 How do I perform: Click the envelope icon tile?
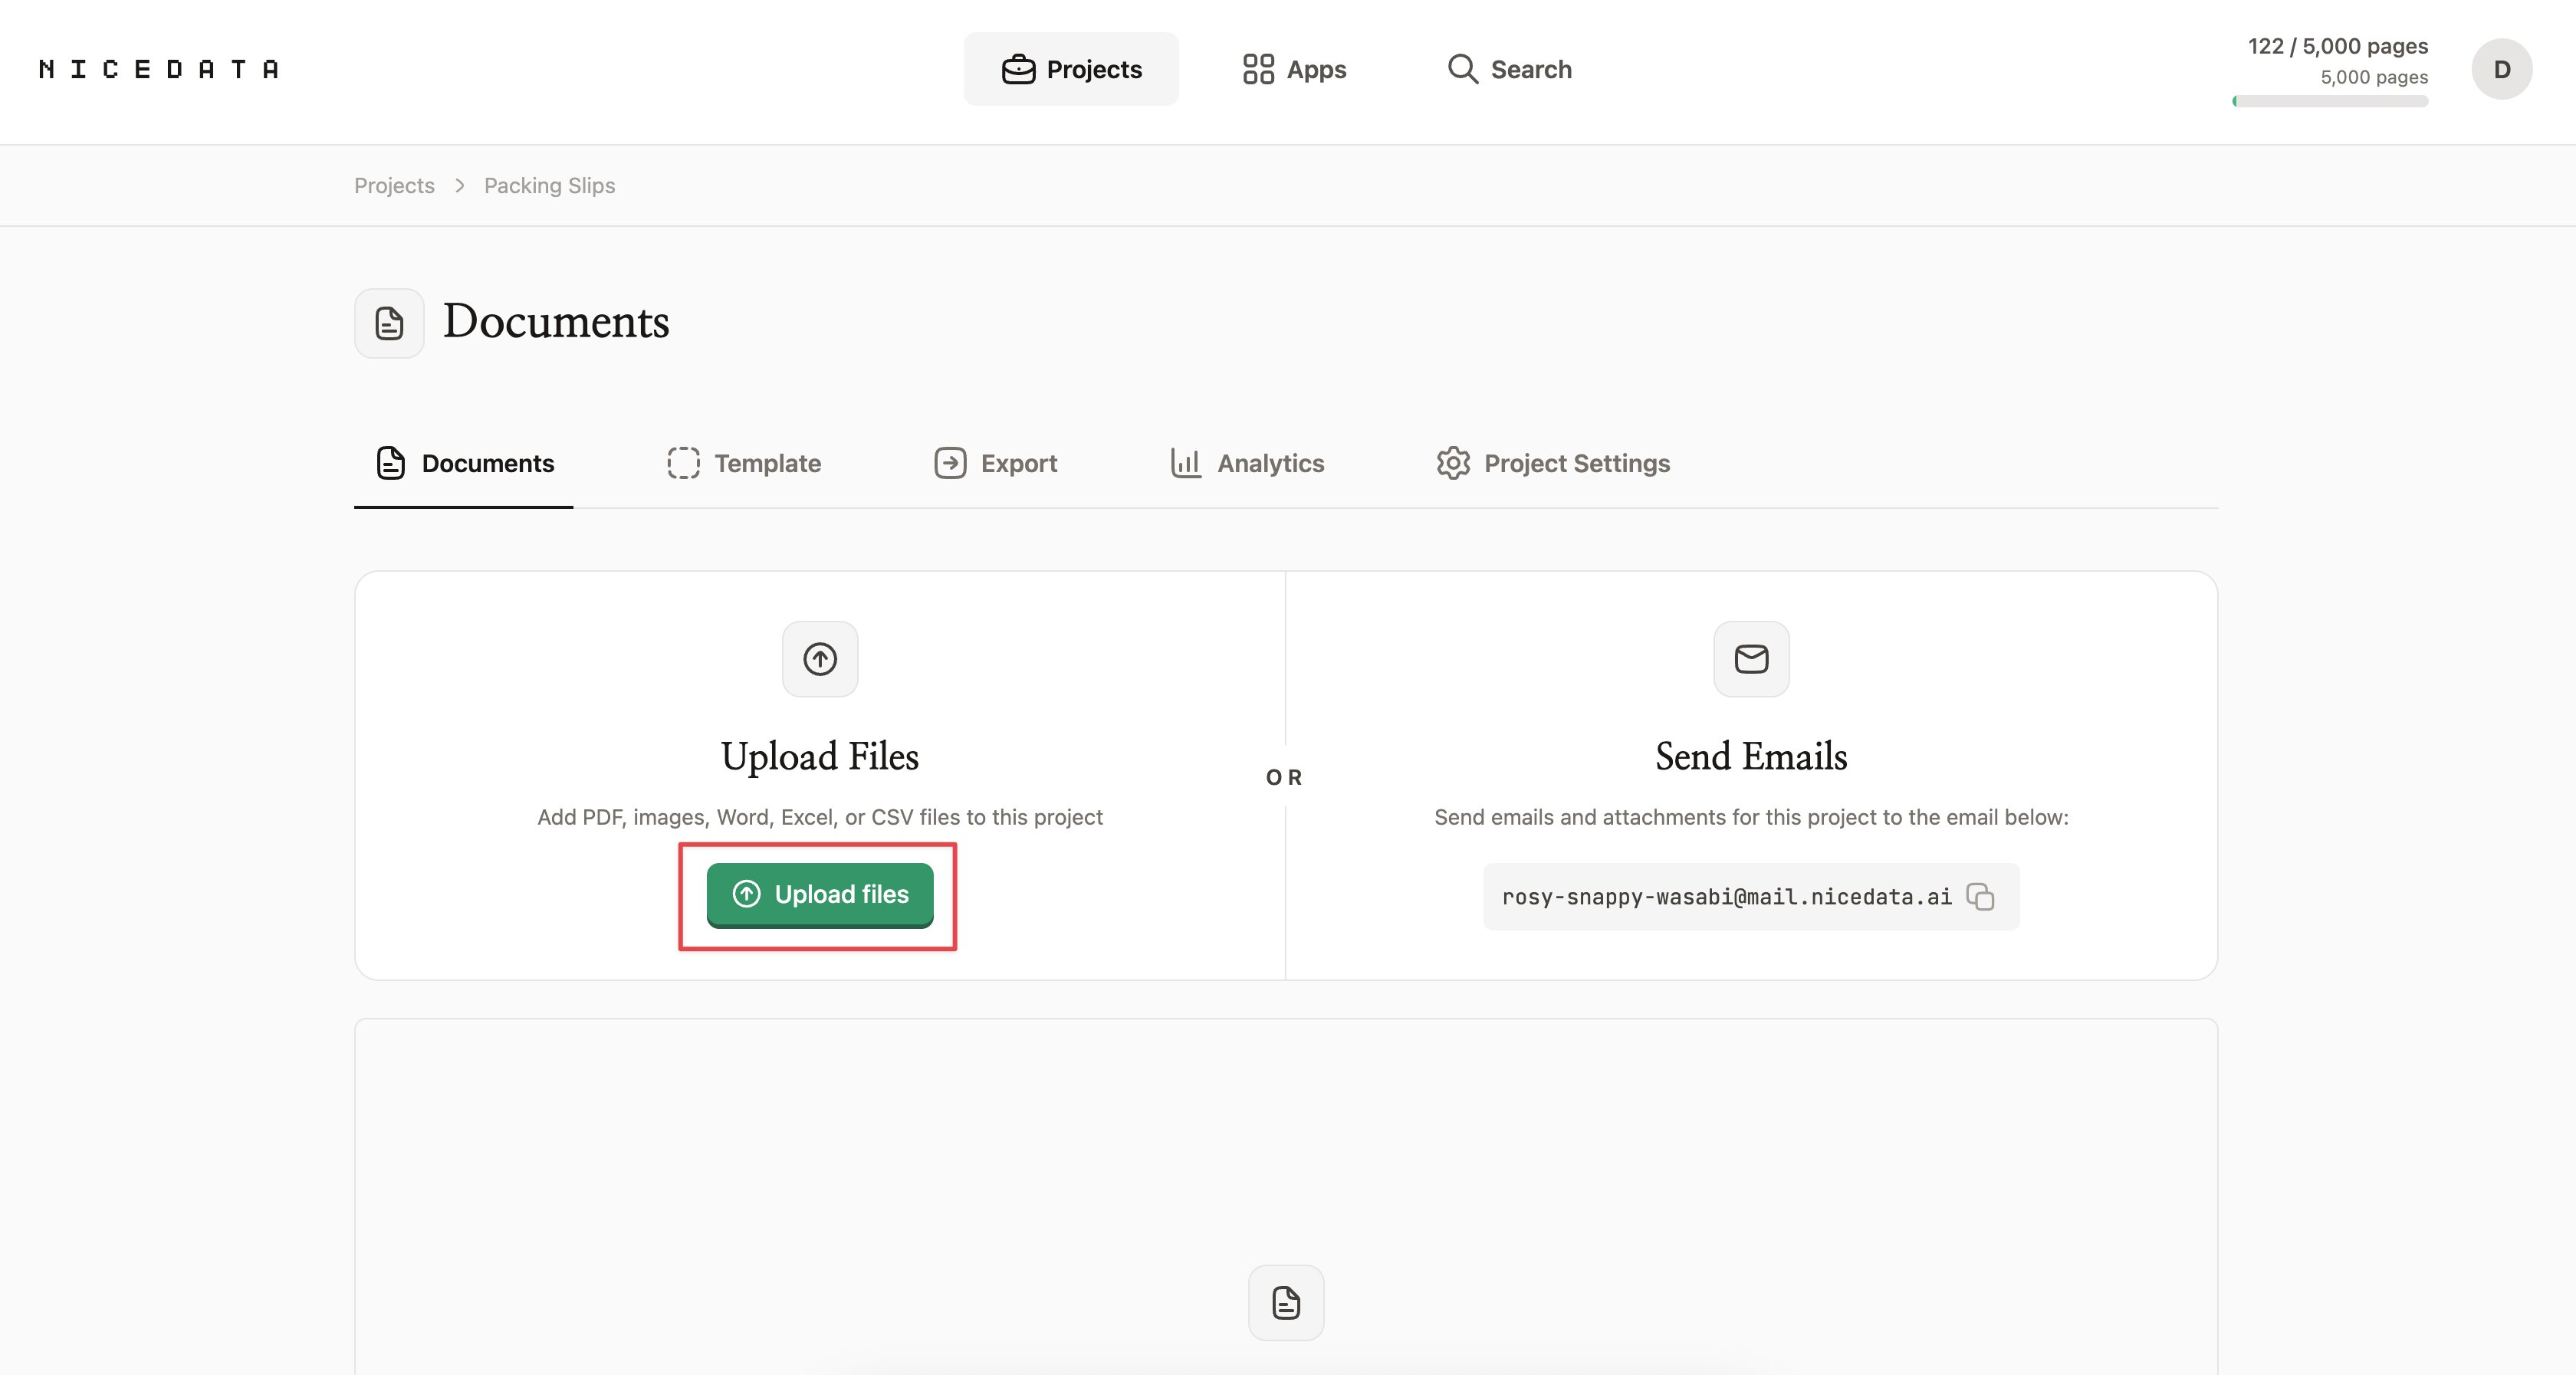pos(1751,659)
